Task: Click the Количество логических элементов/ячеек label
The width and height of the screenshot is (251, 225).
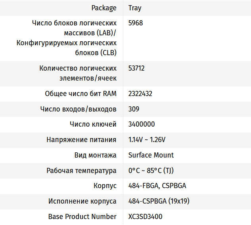Action: 78,73
